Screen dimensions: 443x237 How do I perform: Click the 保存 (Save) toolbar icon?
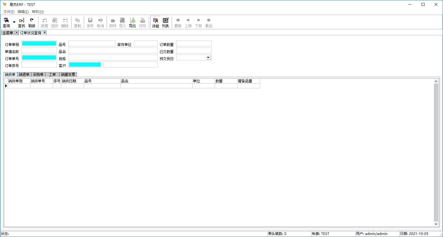pyautogui.click(x=90, y=22)
